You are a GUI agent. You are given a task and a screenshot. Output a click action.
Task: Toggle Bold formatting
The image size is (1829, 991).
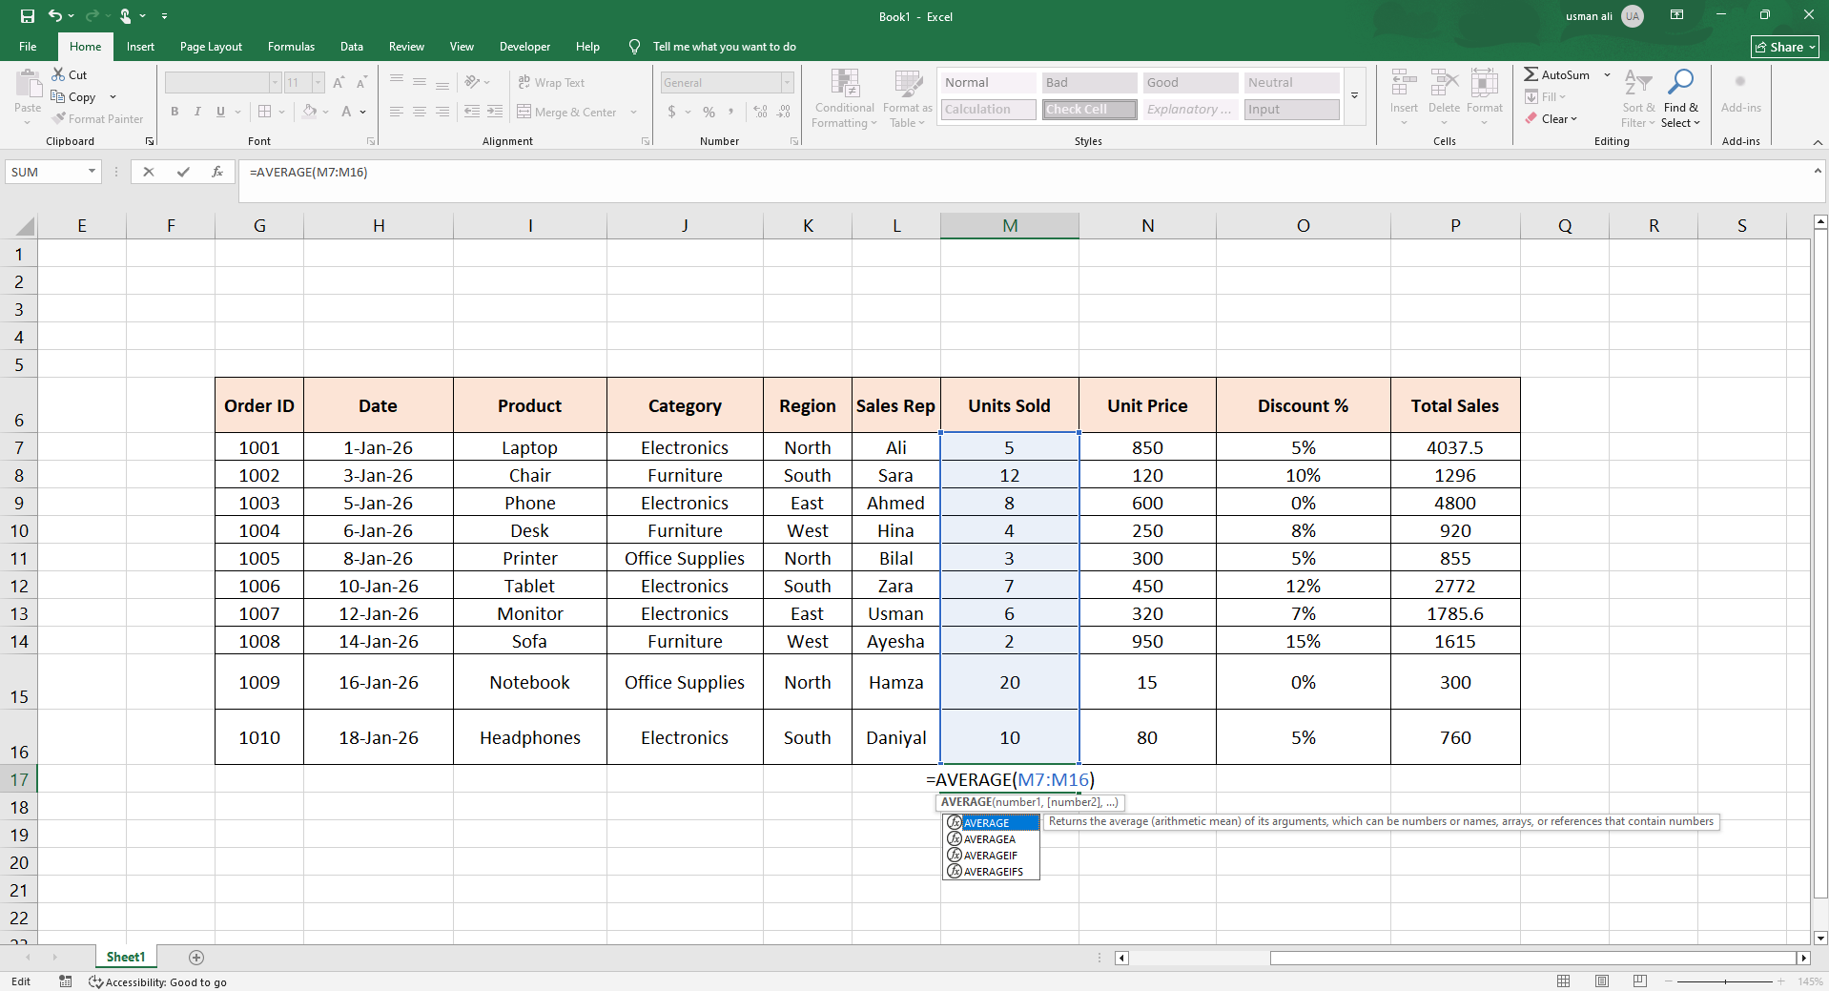[175, 112]
